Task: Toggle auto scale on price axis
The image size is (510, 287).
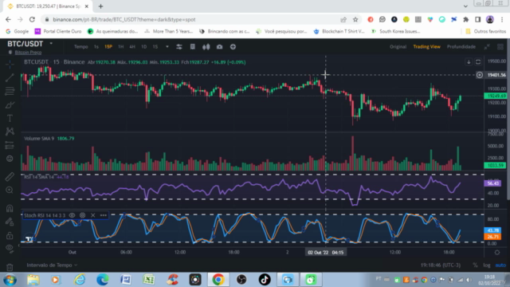Action: (500, 265)
